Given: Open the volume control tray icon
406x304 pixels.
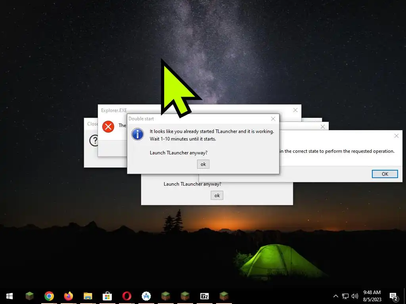Looking at the screenshot, I should click(x=355, y=296).
